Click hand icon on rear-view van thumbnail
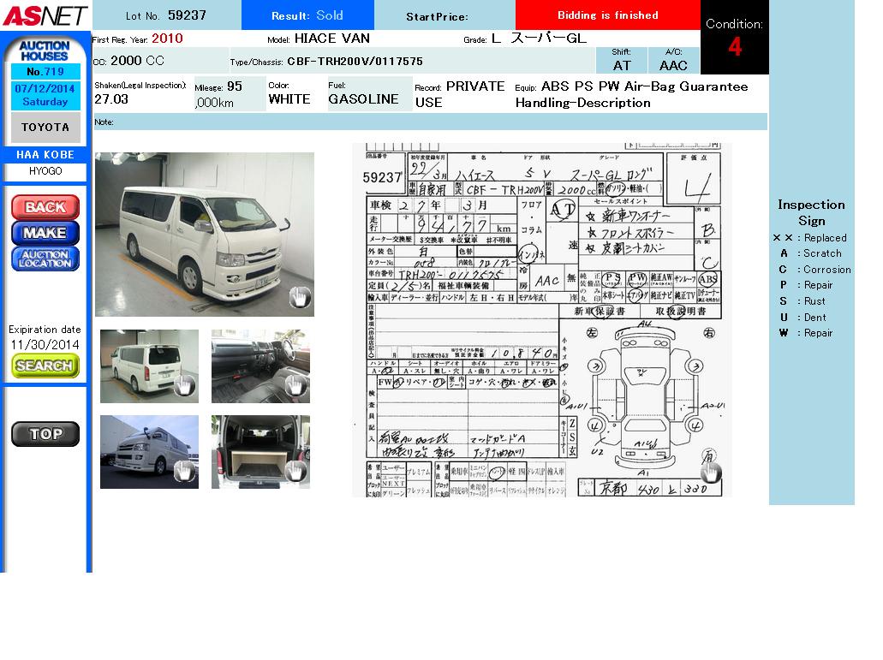Screen dimensions: 883x660 point(184,386)
